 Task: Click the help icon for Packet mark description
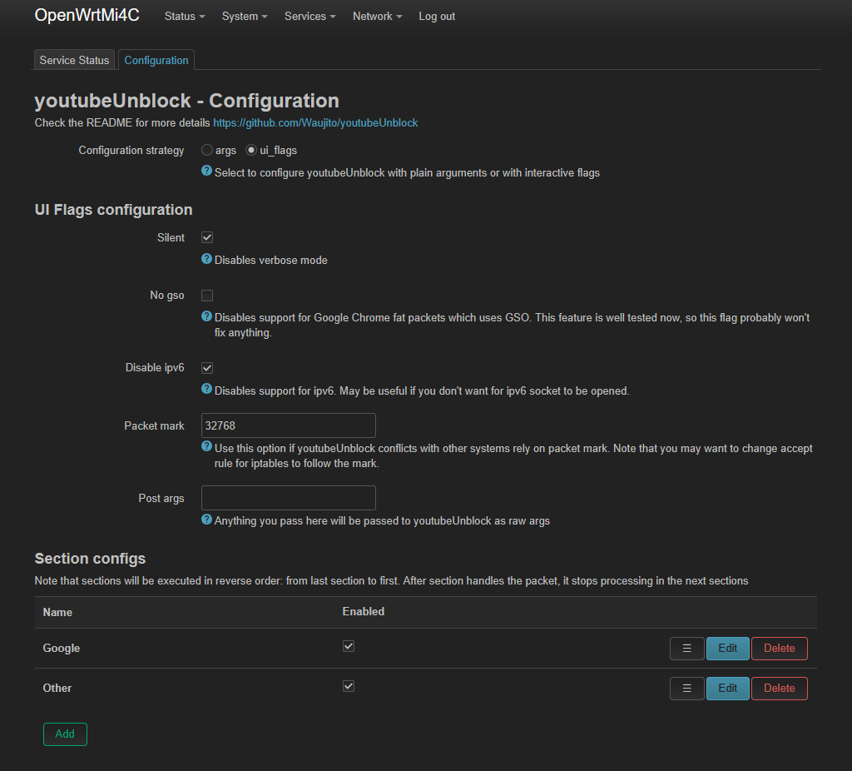pyautogui.click(x=206, y=446)
